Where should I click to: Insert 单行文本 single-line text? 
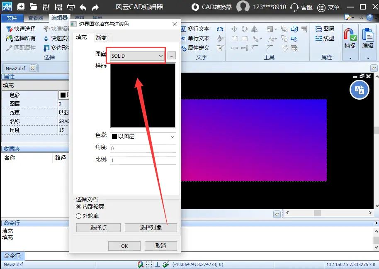tap(195, 38)
